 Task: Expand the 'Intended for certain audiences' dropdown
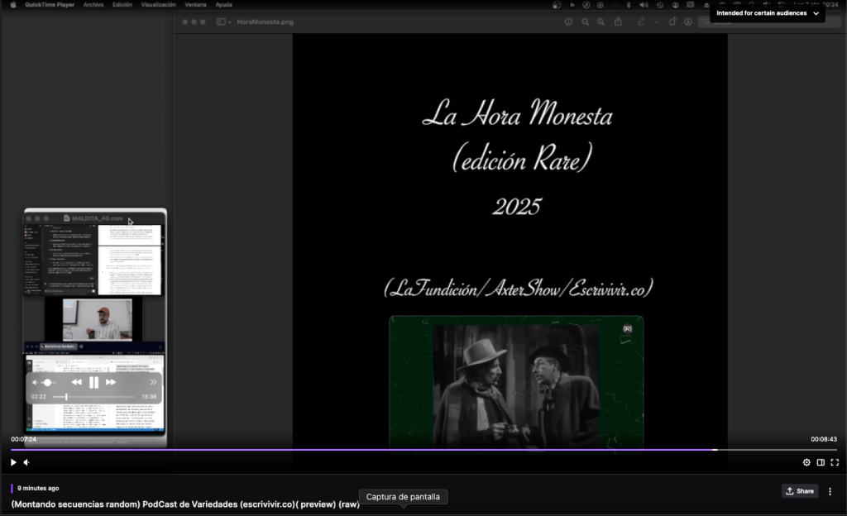coord(816,13)
